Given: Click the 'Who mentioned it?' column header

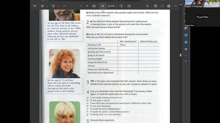Looking at the screenshot, I should [128, 41].
